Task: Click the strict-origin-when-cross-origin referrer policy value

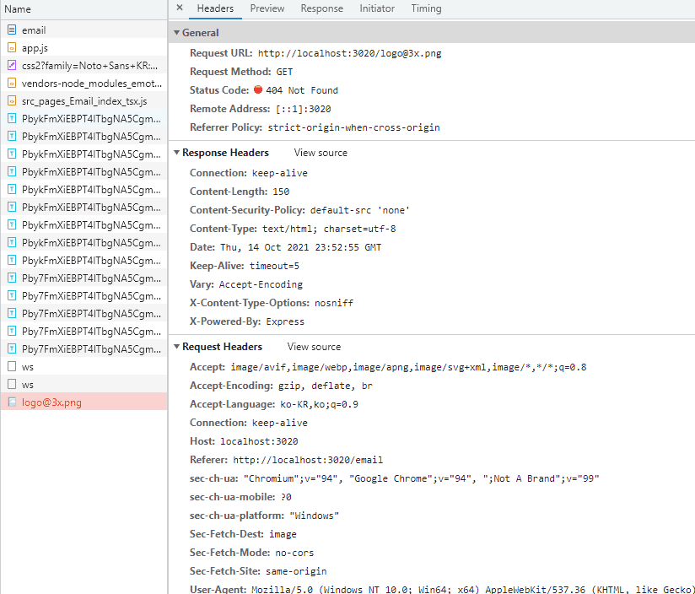Action: [353, 127]
